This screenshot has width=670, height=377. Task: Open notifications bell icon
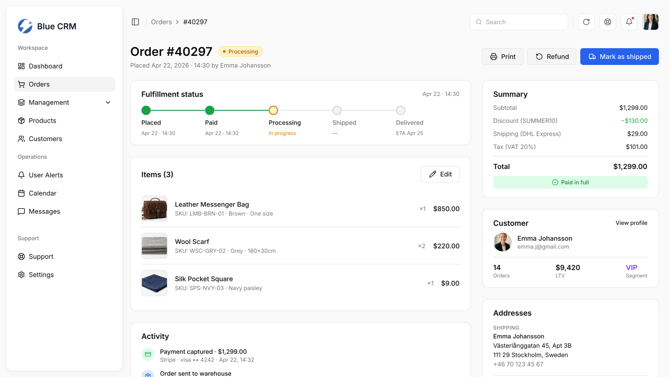tap(629, 22)
